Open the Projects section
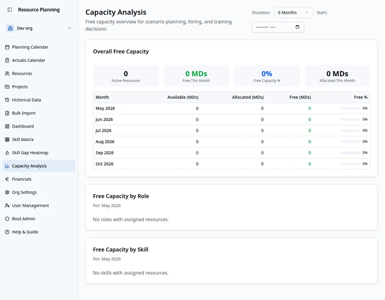Viewport: 385px width, 300px height. click(x=39, y=87)
